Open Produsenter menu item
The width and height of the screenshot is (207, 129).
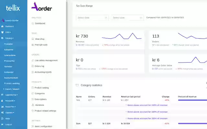pos(9,61)
